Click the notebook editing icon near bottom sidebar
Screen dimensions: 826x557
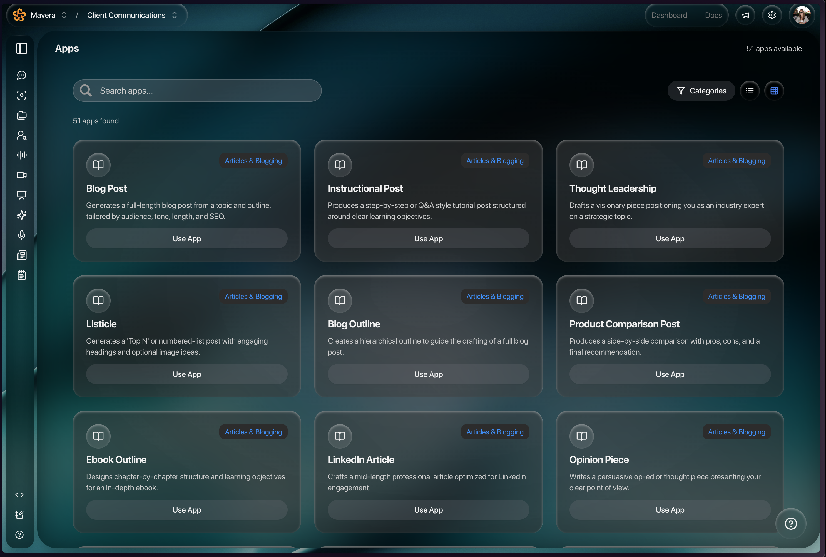tap(19, 515)
